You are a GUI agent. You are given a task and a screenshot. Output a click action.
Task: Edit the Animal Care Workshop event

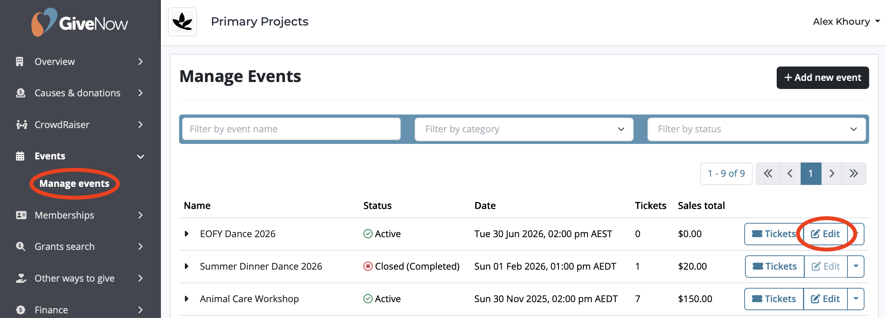click(x=825, y=299)
